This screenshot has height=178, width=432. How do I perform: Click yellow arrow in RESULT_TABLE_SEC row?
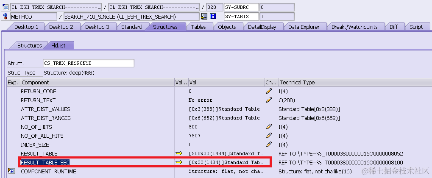point(179,162)
